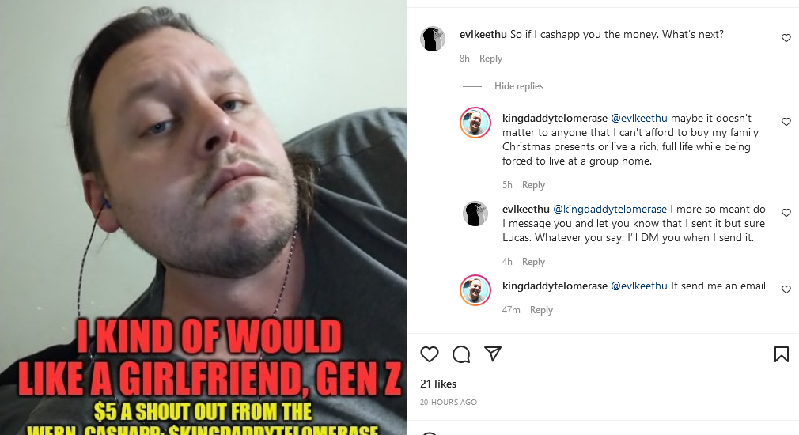Open evlkeethu's avatar on top comment
The height and width of the screenshot is (435, 799).
click(x=433, y=39)
